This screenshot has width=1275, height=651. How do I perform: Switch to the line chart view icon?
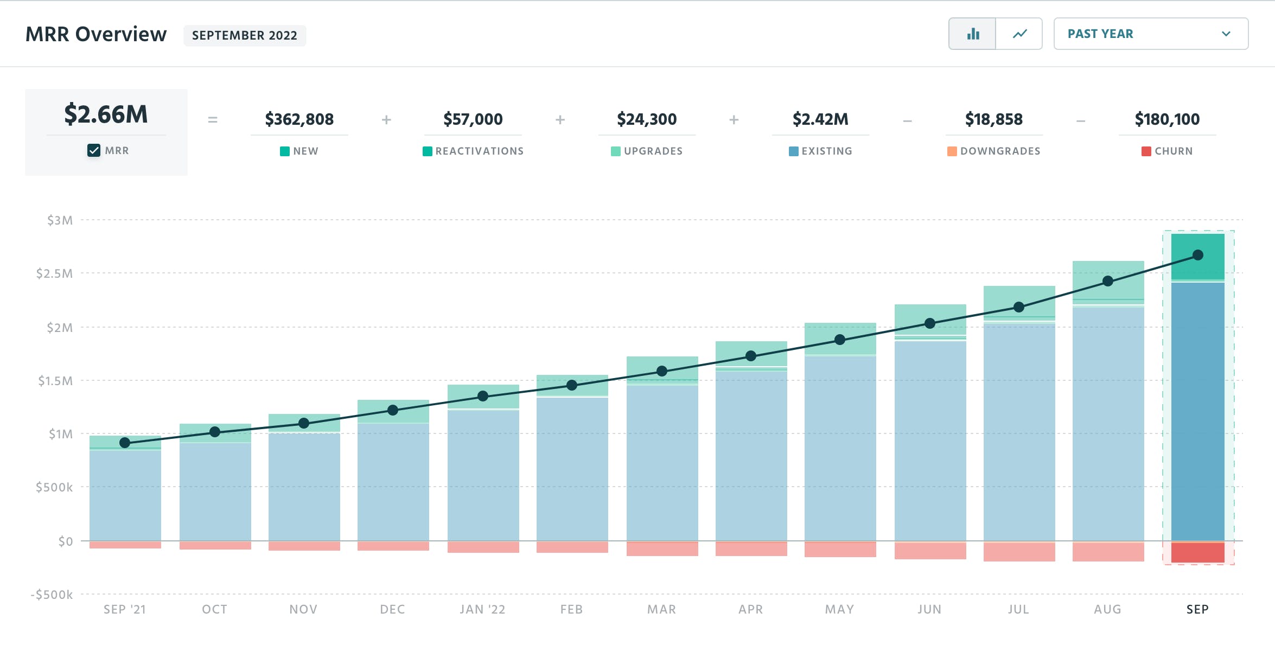[x=1019, y=34]
